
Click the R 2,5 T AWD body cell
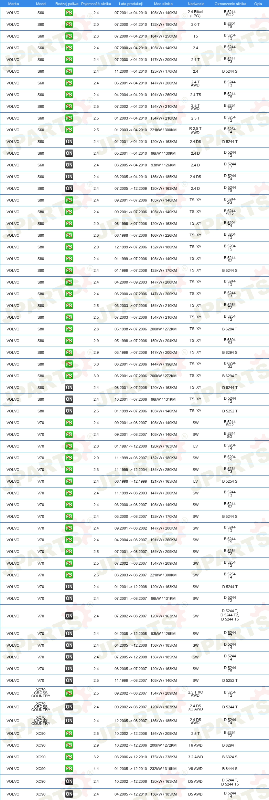pyautogui.click(x=195, y=130)
